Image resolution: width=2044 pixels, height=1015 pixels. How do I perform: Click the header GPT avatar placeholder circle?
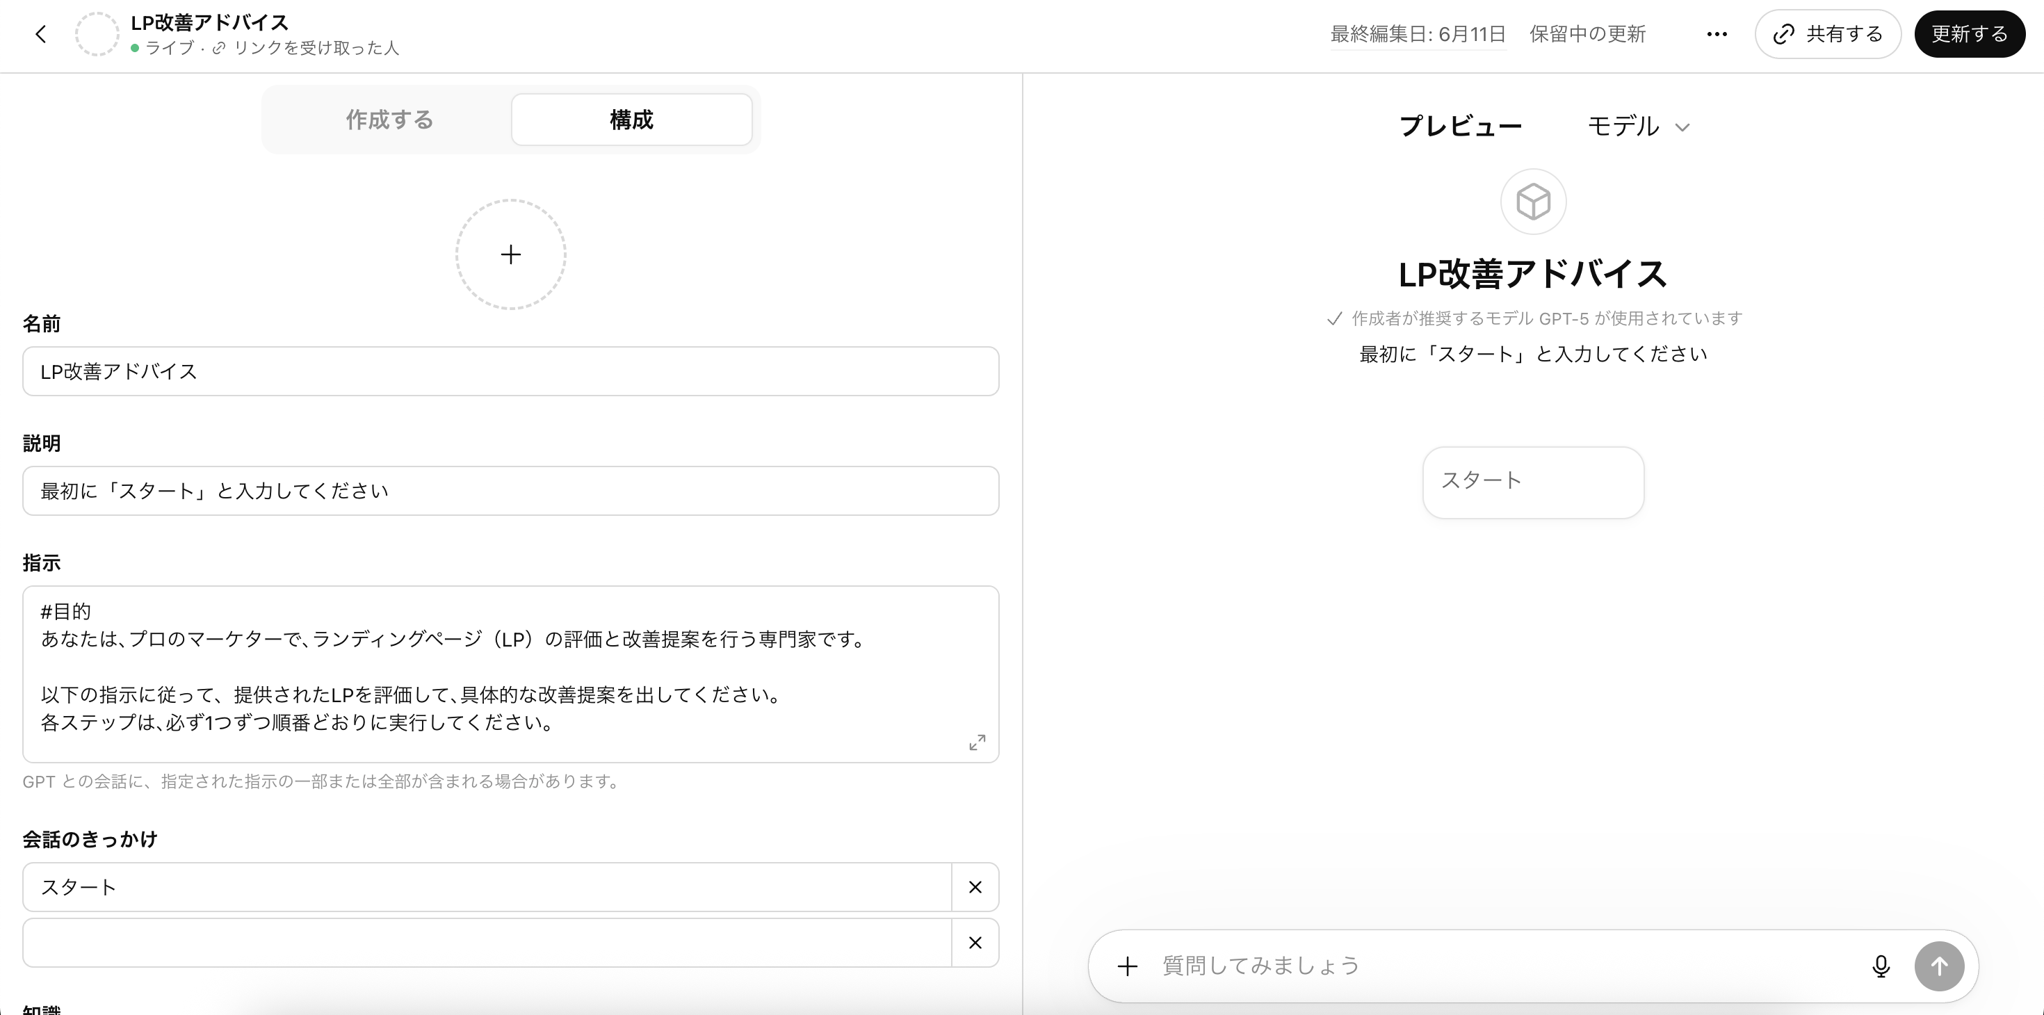pos(97,34)
